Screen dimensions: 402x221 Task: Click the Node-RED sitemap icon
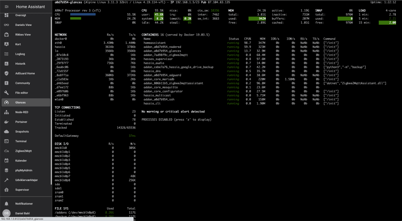click(6, 112)
